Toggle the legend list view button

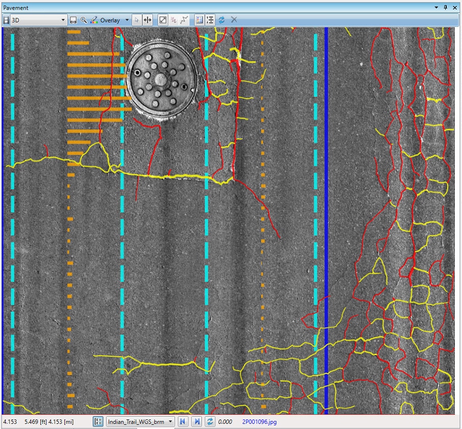tap(199, 20)
